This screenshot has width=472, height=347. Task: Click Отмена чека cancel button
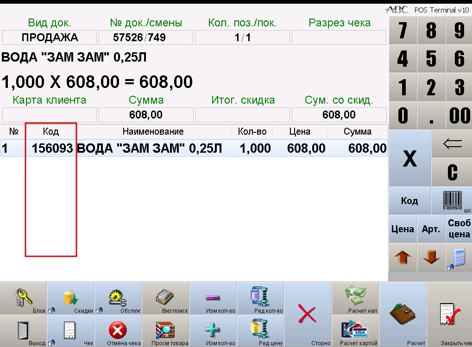(118, 331)
